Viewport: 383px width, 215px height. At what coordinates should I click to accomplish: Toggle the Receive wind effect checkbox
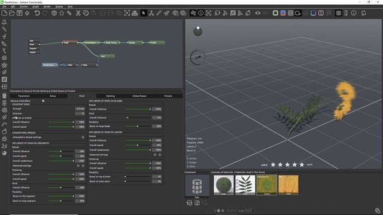point(43,101)
